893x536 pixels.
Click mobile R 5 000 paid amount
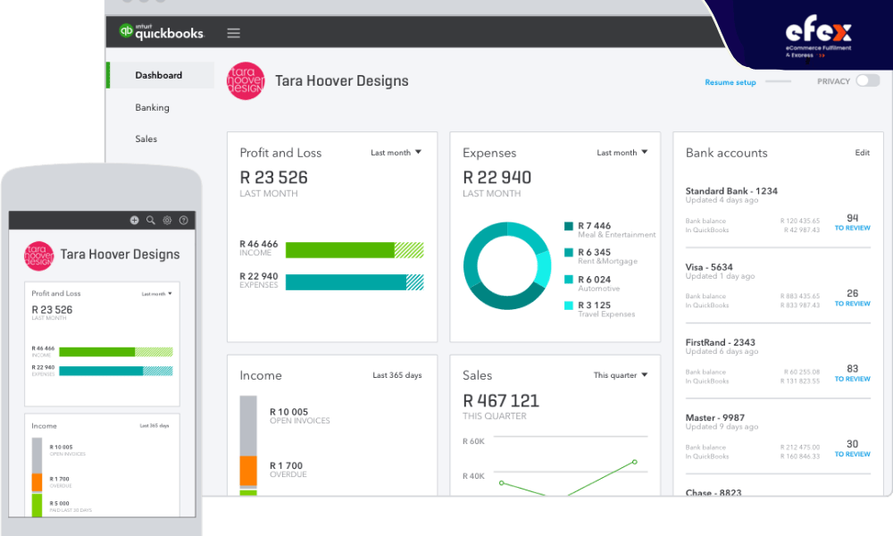59,504
